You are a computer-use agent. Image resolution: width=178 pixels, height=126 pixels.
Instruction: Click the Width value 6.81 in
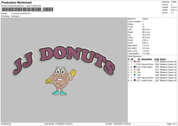174,10
